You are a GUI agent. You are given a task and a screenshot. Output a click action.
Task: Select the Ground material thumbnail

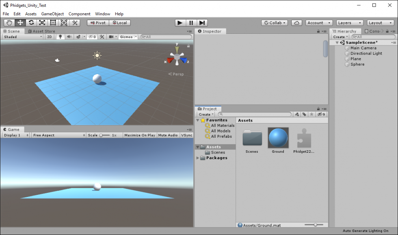[278, 138]
